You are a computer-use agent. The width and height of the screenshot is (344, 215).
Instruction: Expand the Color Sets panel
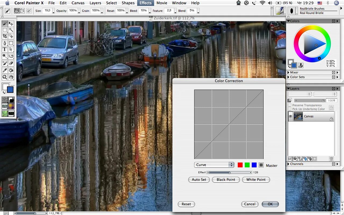(288, 77)
